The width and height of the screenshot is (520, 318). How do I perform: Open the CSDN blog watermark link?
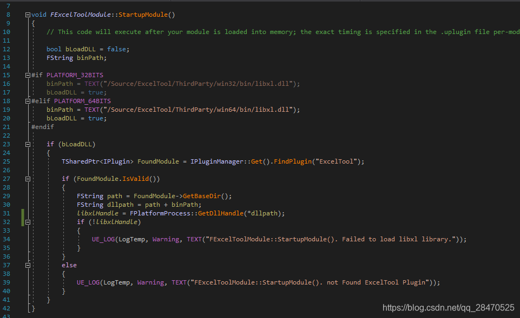click(447, 307)
